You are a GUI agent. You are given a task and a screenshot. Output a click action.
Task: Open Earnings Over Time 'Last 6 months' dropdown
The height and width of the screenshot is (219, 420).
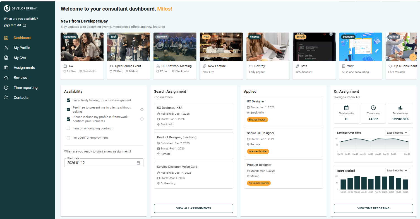point(397,133)
